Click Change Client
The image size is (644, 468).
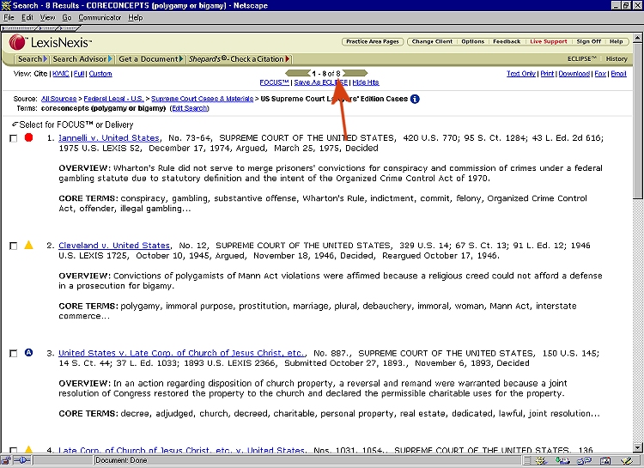(432, 41)
